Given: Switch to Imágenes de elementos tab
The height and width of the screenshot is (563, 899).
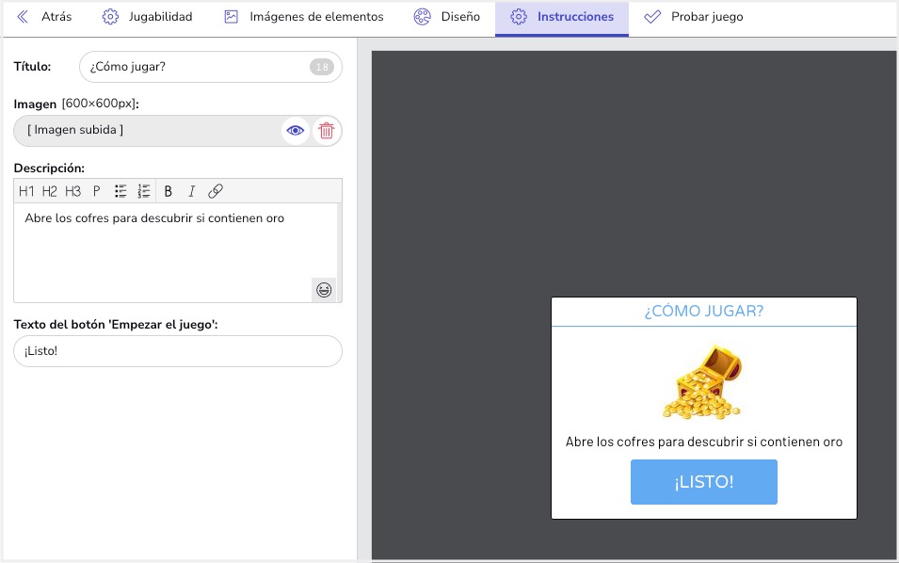Looking at the screenshot, I should pyautogui.click(x=304, y=17).
